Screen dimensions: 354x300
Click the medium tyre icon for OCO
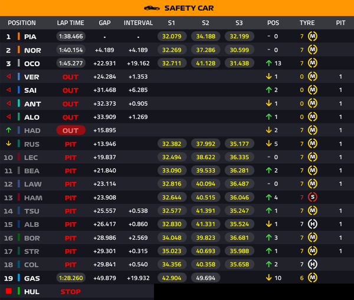(313, 63)
